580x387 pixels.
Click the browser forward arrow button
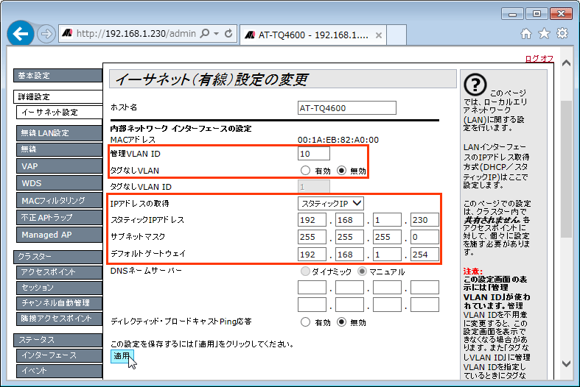[x=46, y=34]
